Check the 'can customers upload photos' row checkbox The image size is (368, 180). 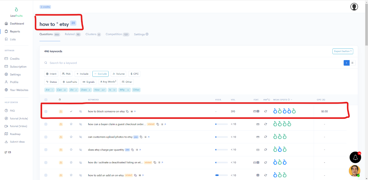pyautogui.click(x=46, y=137)
